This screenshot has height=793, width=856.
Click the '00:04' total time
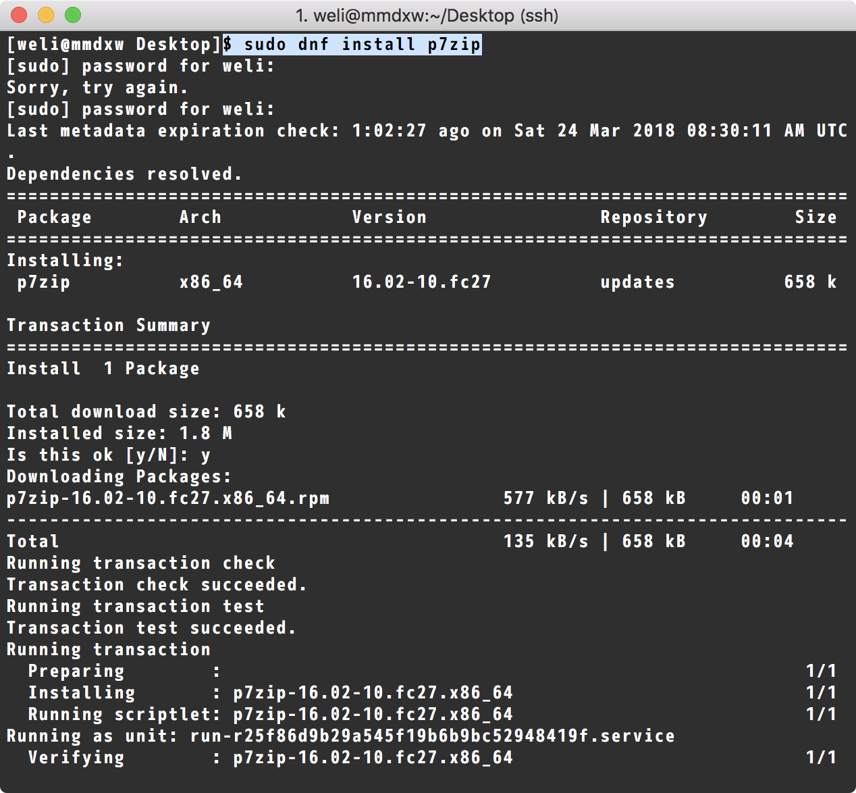point(768,542)
